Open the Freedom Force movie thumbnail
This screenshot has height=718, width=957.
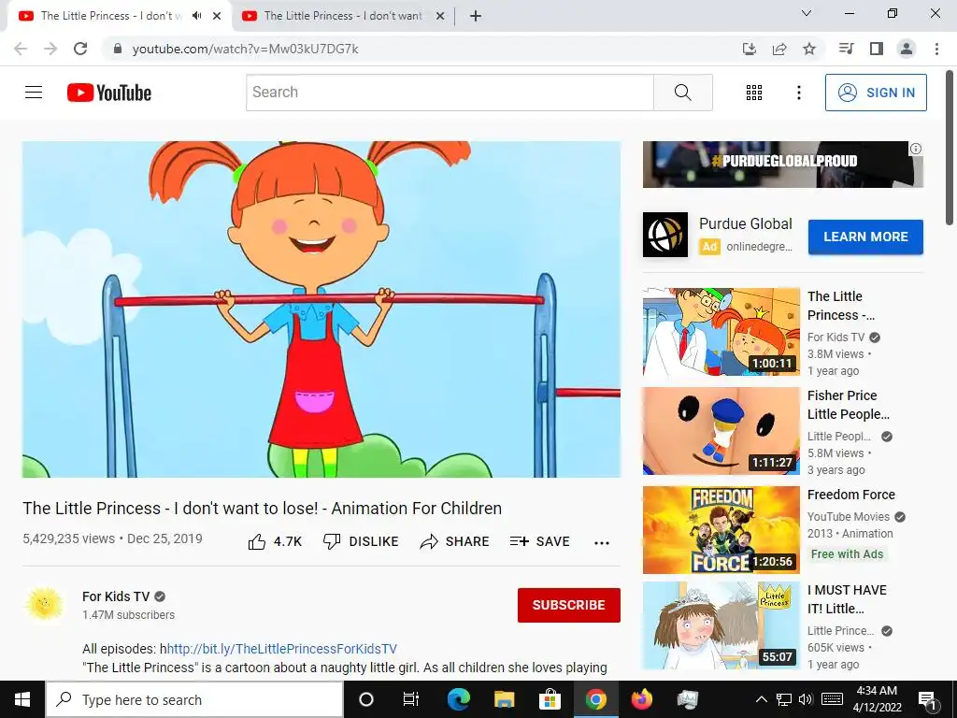click(x=721, y=529)
